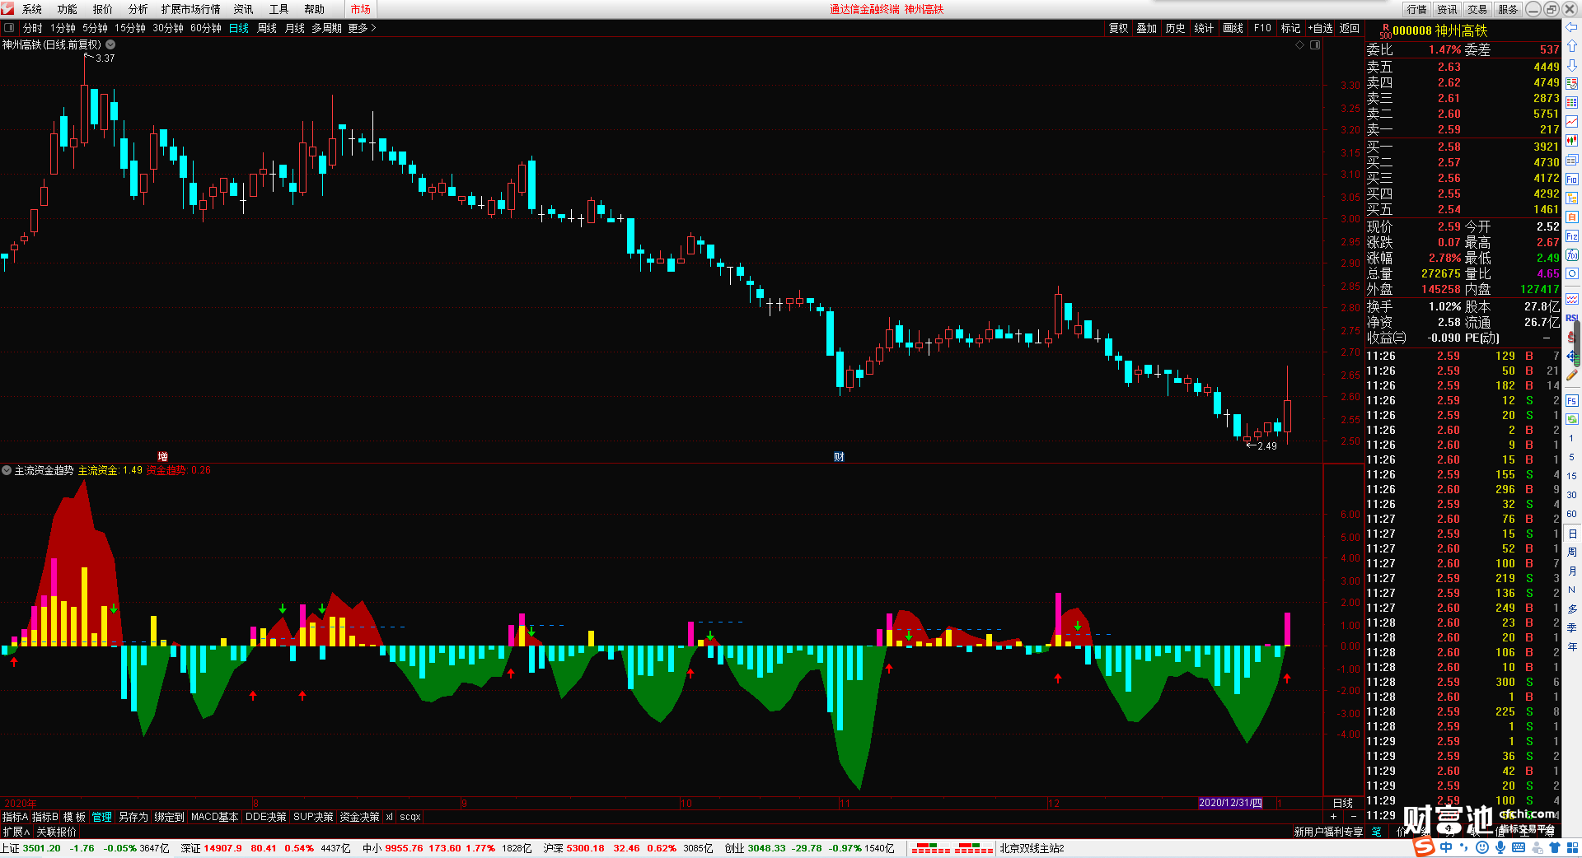Click the F5 icon in right sidebar
The height and width of the screenshot is (858, 1582).
(x=1572, y=401)
